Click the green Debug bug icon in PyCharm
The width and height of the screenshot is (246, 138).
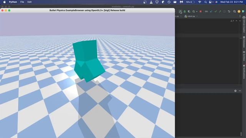184,11
